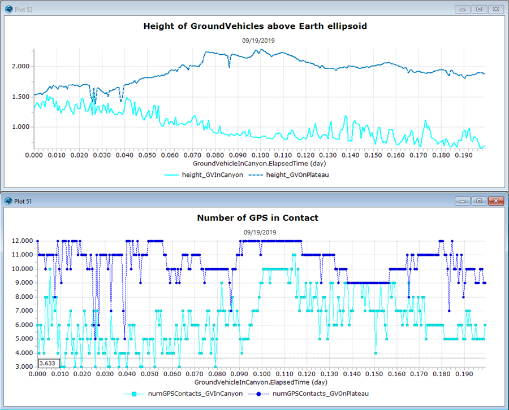Screen dimensions: 509x410
Task: Click the Plot 51 title bar text
Action: tap(23, 202)
